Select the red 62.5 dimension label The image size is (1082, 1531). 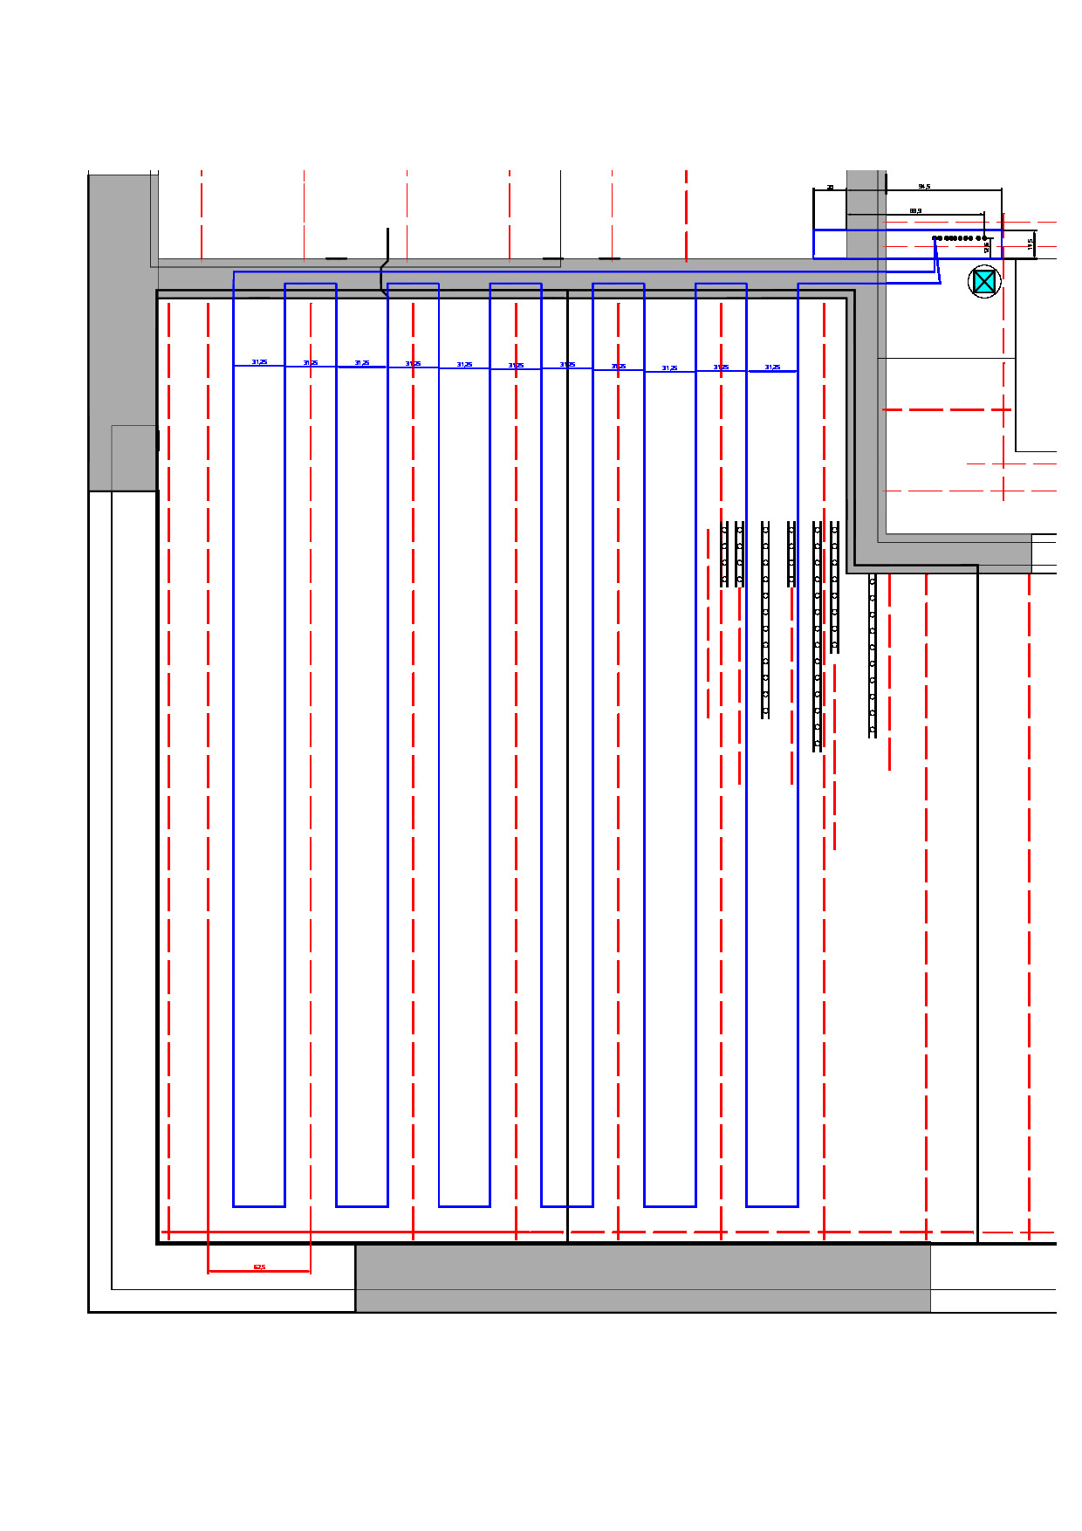(x=259, y=1267)
